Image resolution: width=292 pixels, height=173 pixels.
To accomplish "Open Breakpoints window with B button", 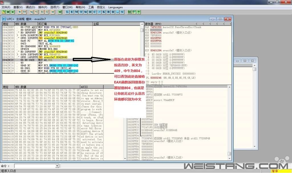I will (108, 12).
